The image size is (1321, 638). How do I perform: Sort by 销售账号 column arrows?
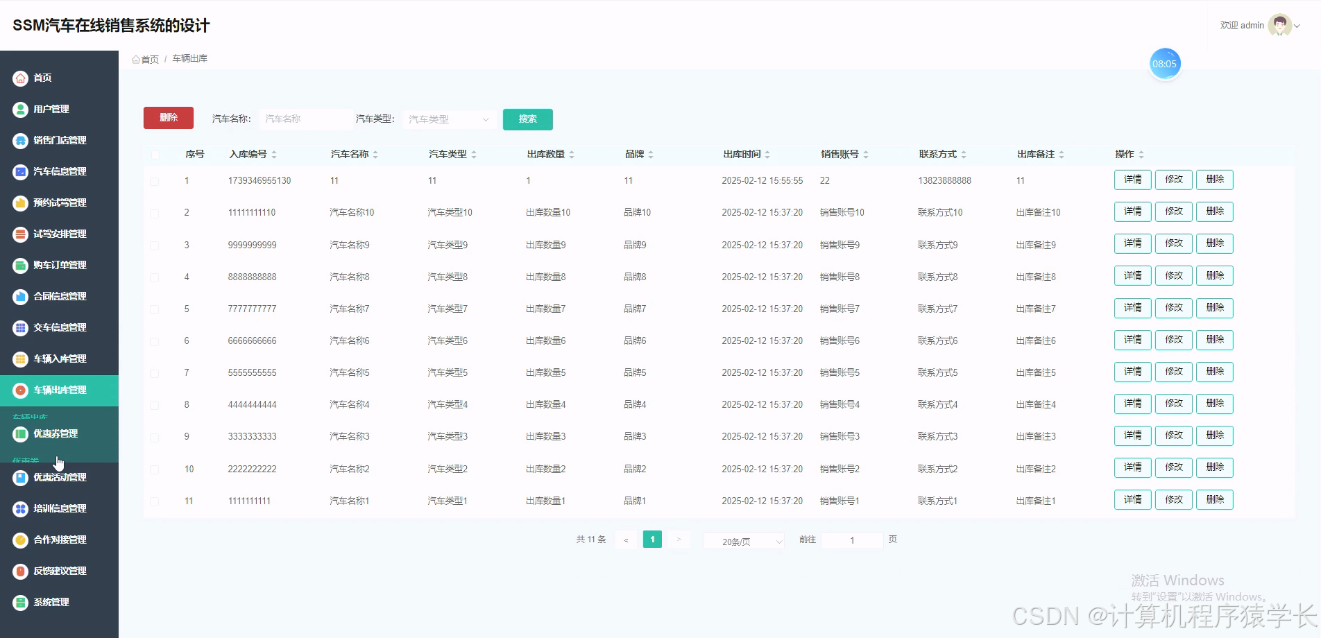tap(866, 155)
